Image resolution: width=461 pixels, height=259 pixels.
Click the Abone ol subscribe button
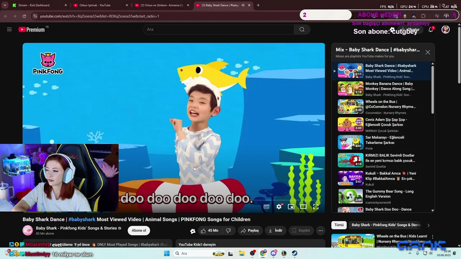[x=139, y=231]
